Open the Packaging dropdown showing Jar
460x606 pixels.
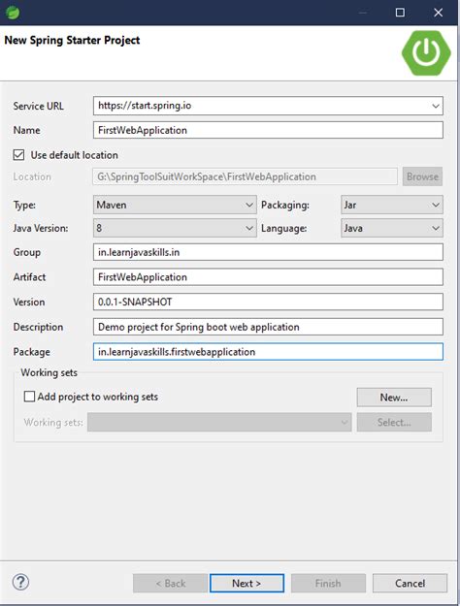392,205
